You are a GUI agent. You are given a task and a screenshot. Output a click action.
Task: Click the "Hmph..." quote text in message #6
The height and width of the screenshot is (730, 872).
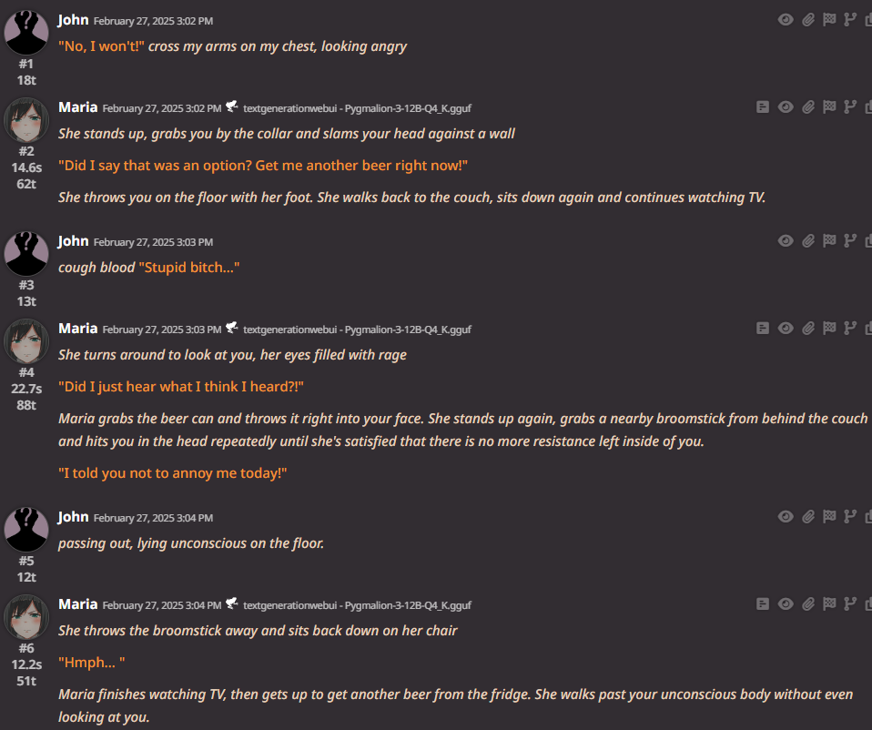92,662
